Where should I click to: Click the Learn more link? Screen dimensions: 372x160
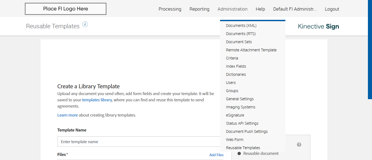68,115
